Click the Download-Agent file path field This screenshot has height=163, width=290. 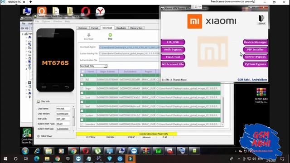click(129, 48)
